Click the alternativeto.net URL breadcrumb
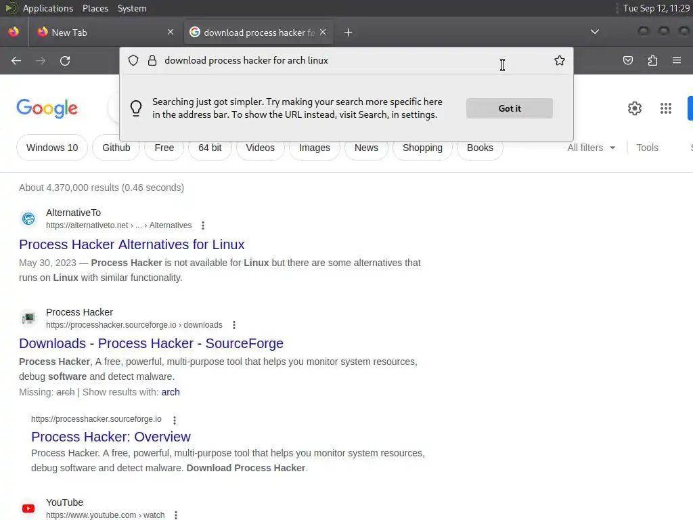Screen dimensions: 693x520 coord(119,225)
